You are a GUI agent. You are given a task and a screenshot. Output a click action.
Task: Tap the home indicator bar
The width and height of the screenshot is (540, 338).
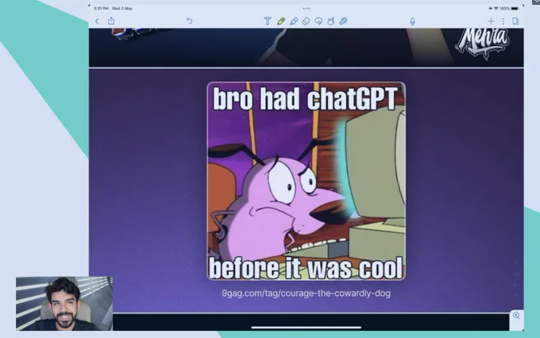307,328
